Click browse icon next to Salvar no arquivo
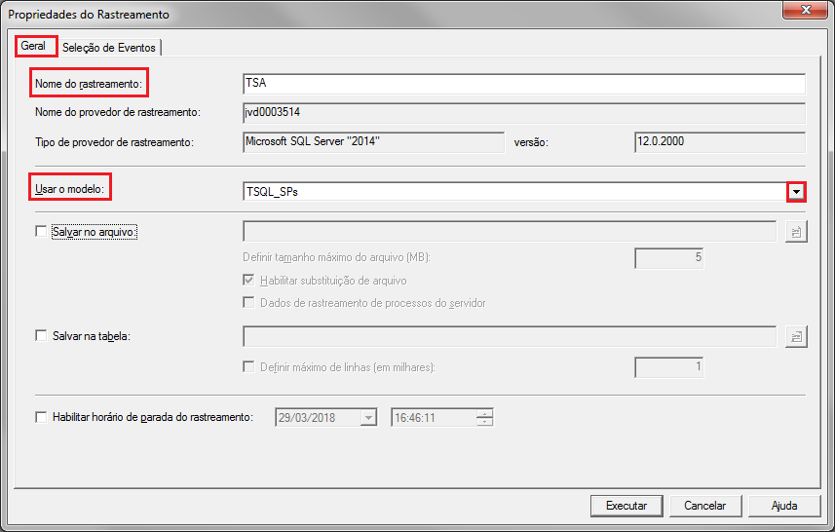The width and height of the screenshot is (835, 532). (796, 232)
